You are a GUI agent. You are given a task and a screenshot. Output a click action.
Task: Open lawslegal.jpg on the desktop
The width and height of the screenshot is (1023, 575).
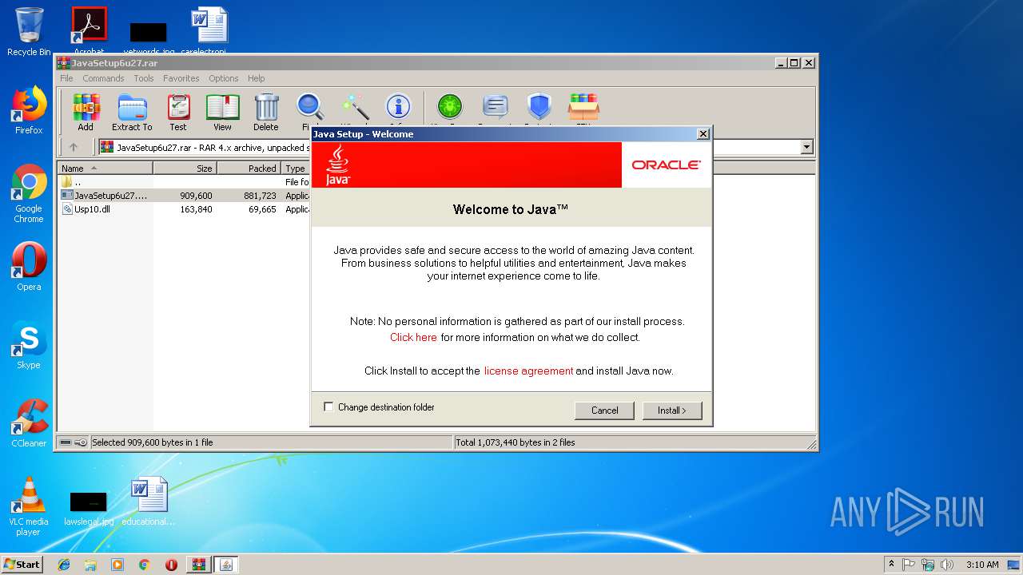point(89,508)
